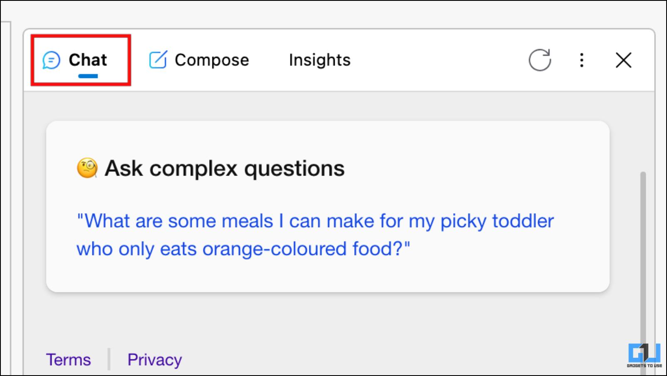
Task: Click the monocle face emoji
Action: 87,168
